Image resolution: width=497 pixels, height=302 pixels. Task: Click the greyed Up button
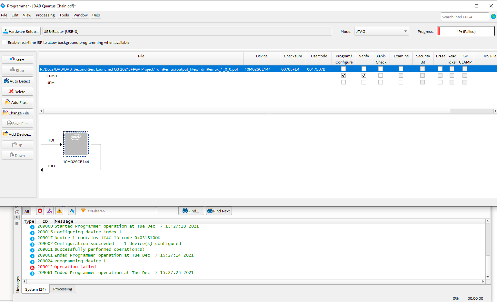17,145
